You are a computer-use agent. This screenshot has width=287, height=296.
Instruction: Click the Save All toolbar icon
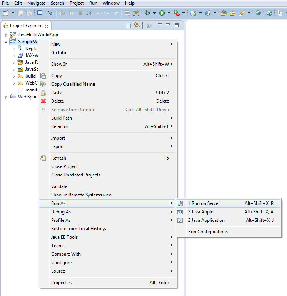coord(29,13)
